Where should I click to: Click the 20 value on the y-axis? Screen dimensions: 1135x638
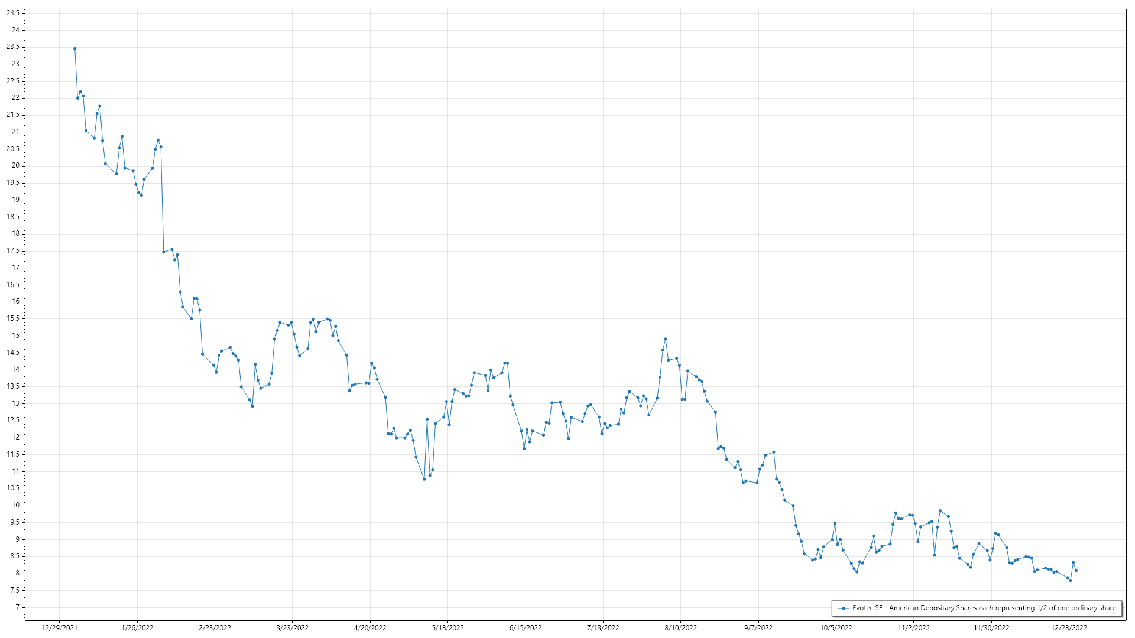tap(15, 165)
